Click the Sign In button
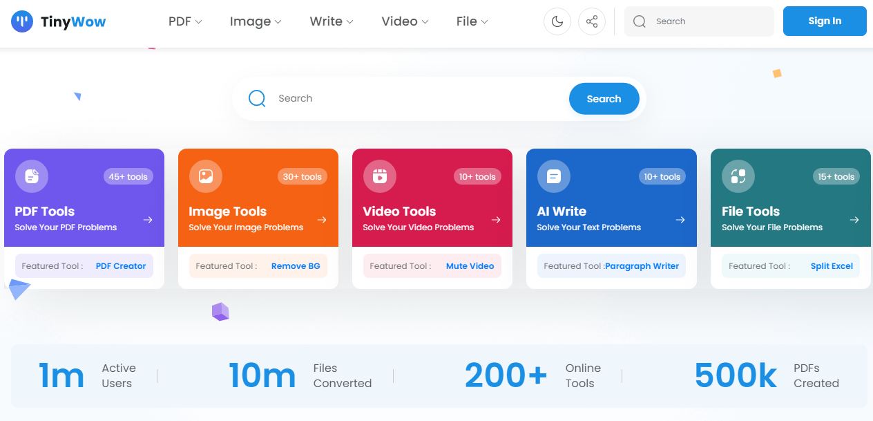The height and width of the screenshot is (421, 873). coord(825,21)
